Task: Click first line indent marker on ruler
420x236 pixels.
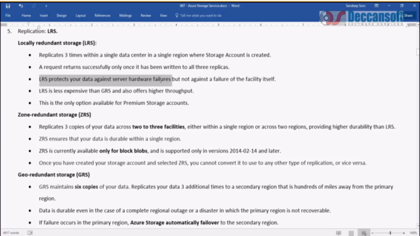Action: (x=28, y=24)
